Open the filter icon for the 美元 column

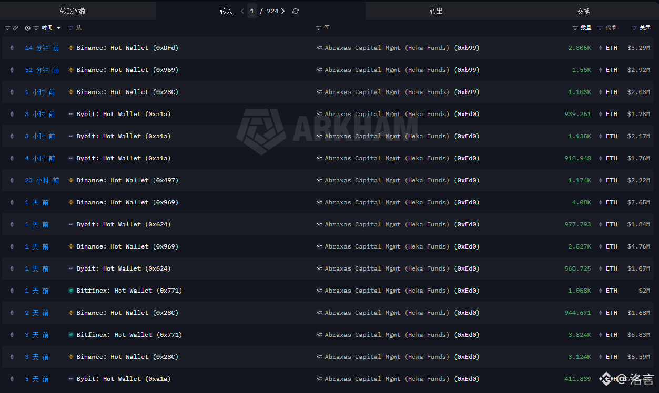(x=634, y=28)
